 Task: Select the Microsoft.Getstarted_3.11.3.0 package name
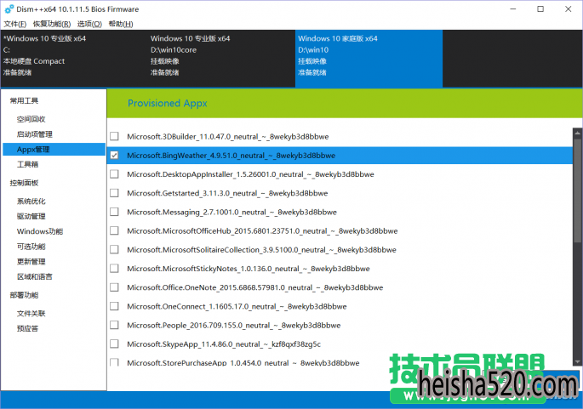(227, 194)
